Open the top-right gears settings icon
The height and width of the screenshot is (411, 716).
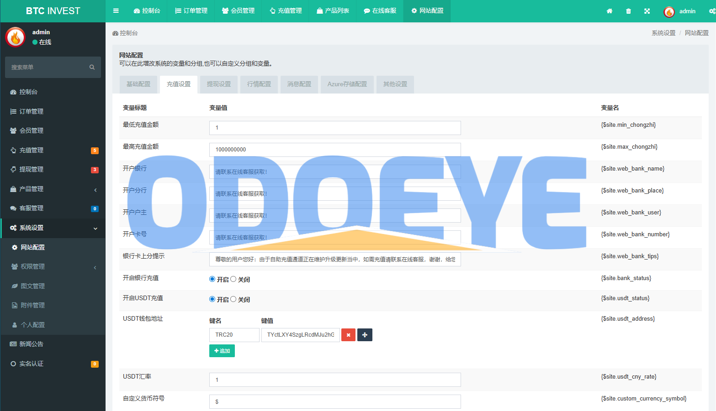point(712,11)
